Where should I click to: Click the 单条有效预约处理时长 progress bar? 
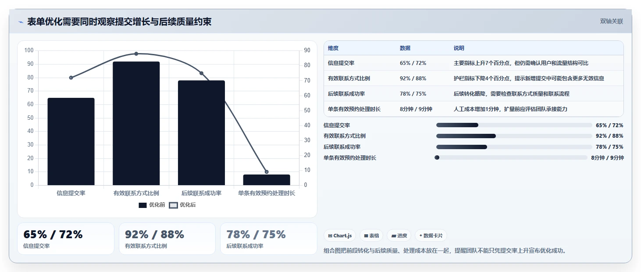[x=511, y=157]
